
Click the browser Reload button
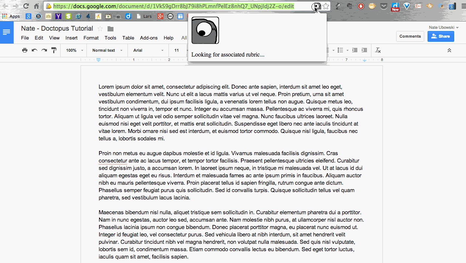(x=26, y=6)
